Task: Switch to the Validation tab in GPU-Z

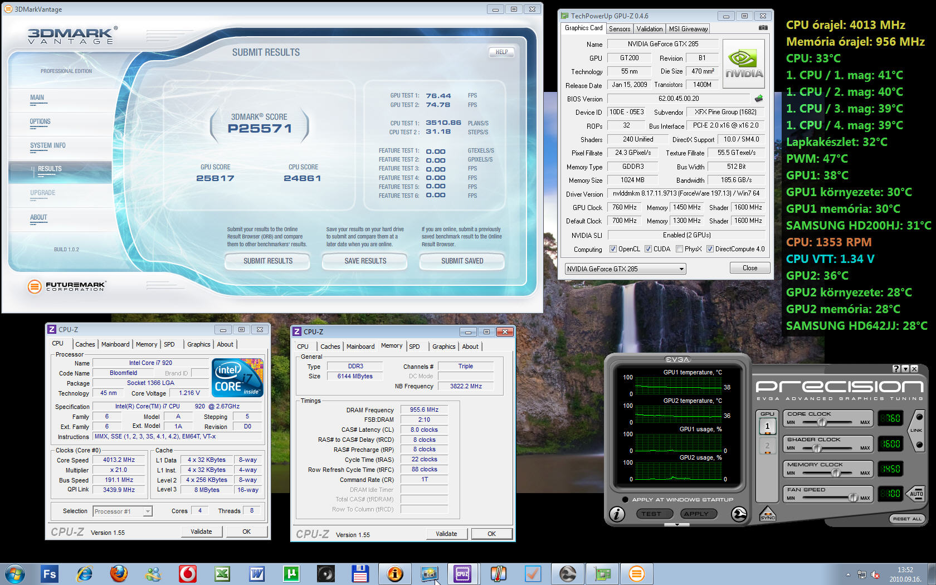Action: click(650, 29)
